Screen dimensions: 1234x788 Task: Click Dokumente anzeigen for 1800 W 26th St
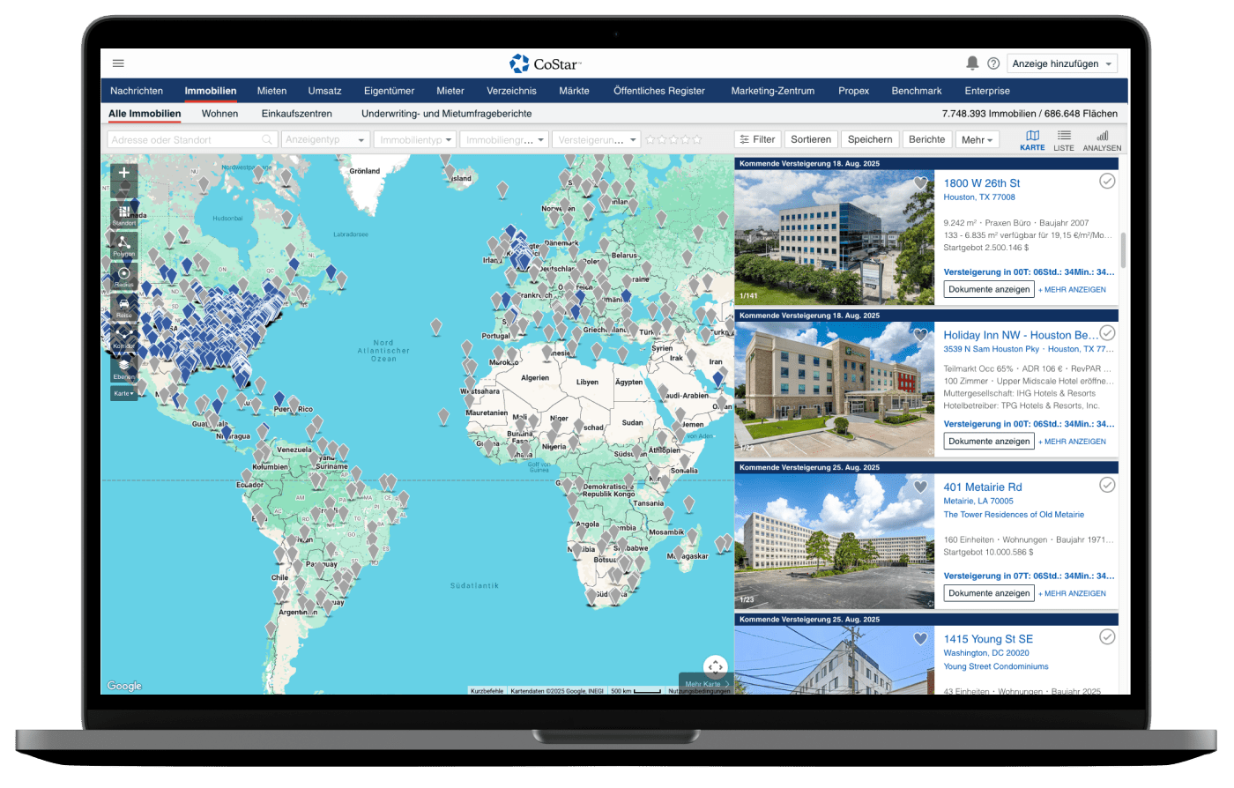(x=989, y=289)
